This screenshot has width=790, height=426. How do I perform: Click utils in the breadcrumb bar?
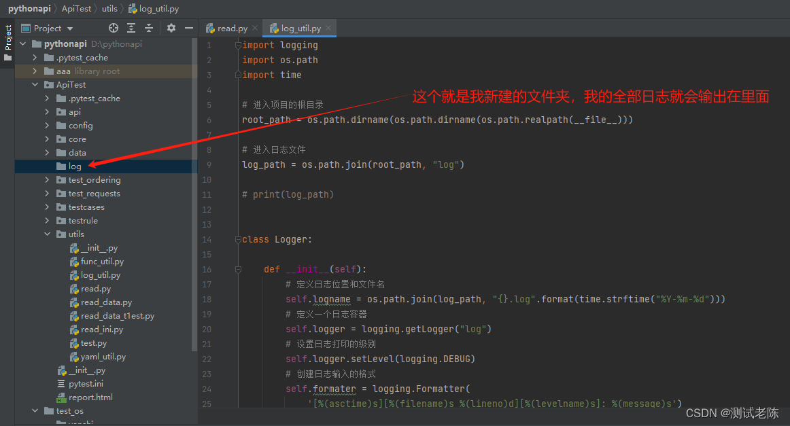[x=109, y=9]
